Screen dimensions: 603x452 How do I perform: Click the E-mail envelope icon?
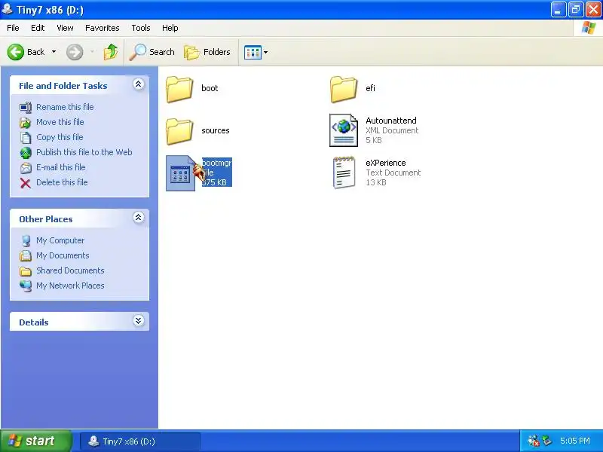coord(26,167)
